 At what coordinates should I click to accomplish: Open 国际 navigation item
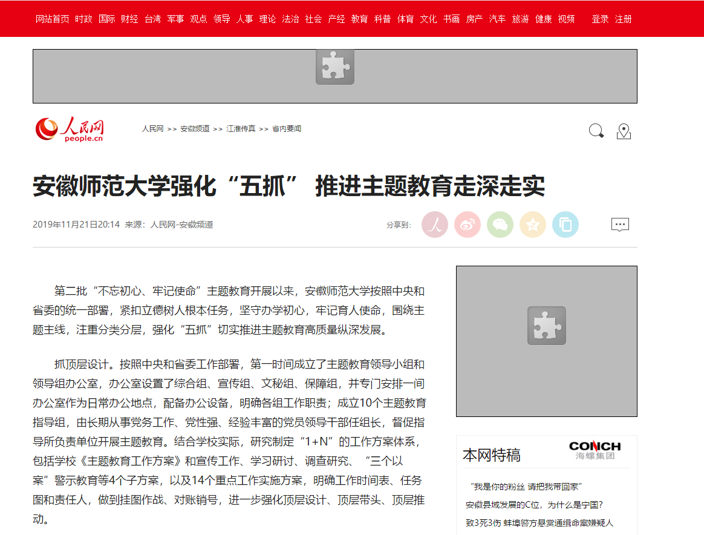[107, 19]
